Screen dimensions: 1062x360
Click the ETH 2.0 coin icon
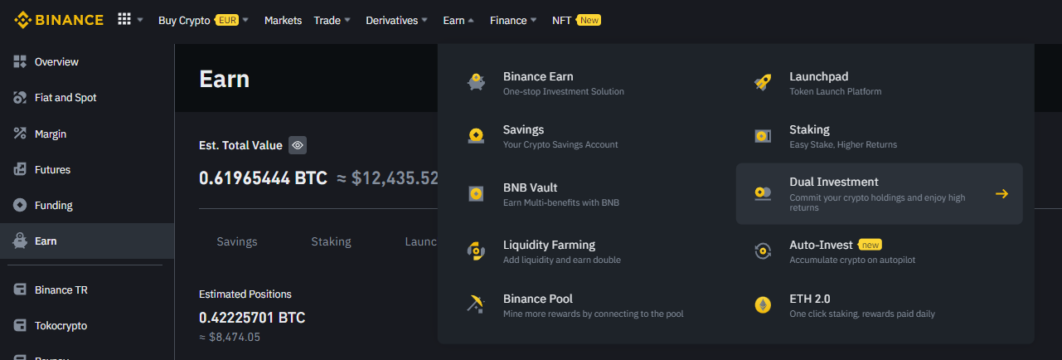pos(763,305)
